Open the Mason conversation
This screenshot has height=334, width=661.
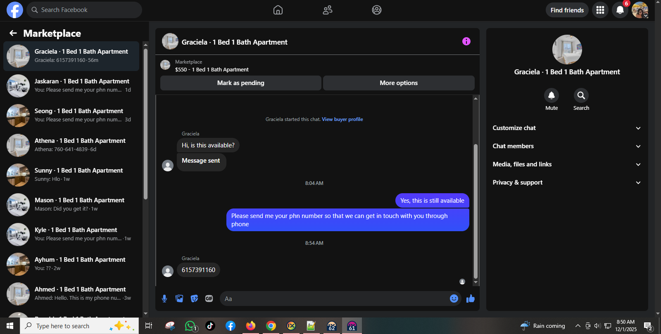tap(71, 205)
